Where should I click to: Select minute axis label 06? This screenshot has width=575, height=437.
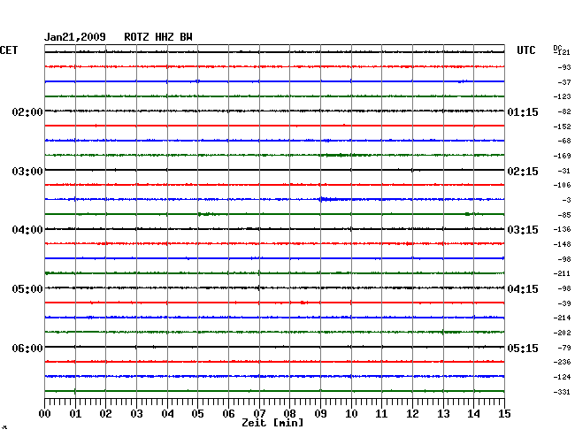click(x=228, y=414)
